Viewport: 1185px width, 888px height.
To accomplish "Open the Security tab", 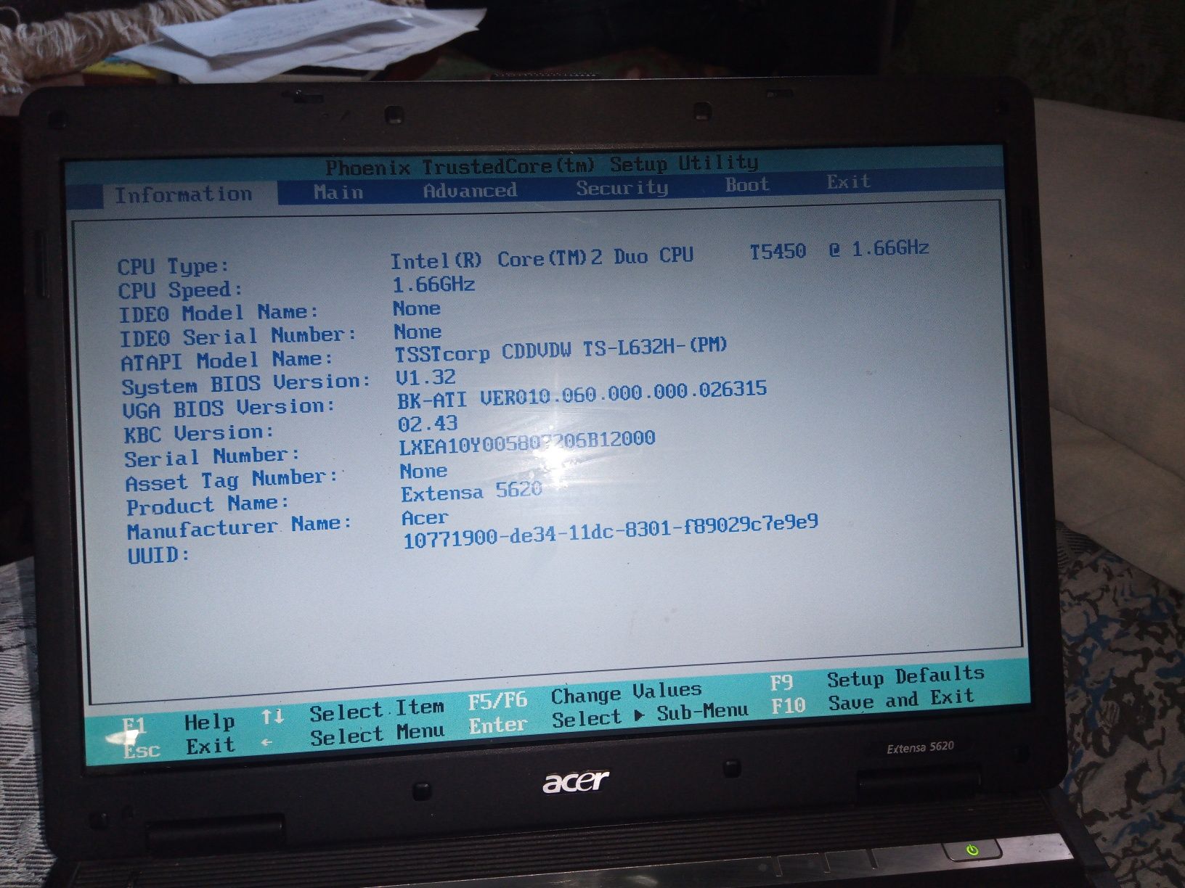I will pyautogui.click(x=622, y=187).
